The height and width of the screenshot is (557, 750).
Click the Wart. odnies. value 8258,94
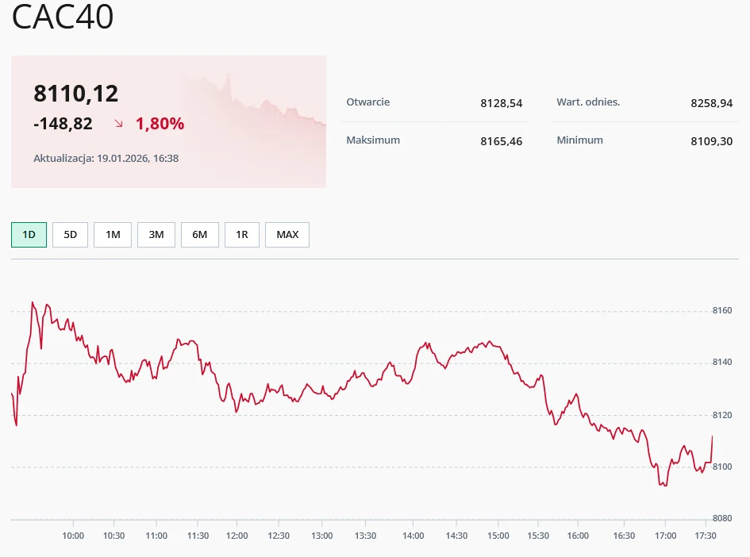tap(712, 103)
